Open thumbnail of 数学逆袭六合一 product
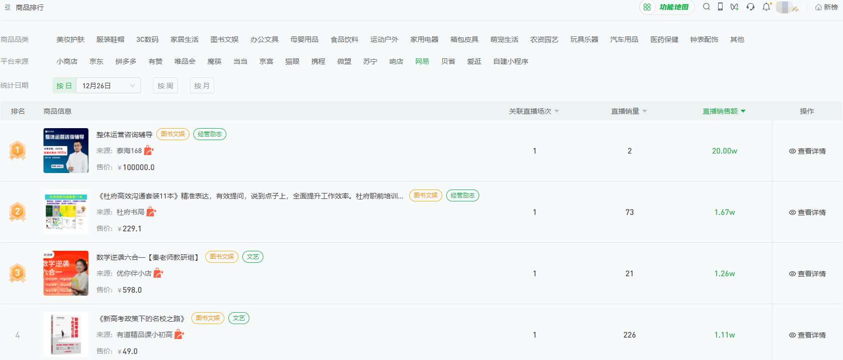Image resolution: width=843 pixels, height=360 pixels. click(66, 273)
